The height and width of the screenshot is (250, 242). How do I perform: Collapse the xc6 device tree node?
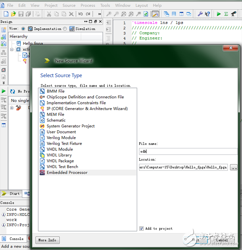pos(12,49)
